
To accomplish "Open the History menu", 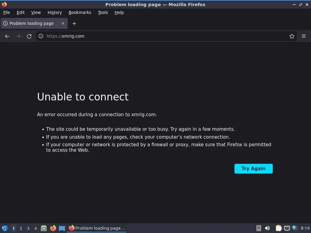I will [x=55, y=12].
